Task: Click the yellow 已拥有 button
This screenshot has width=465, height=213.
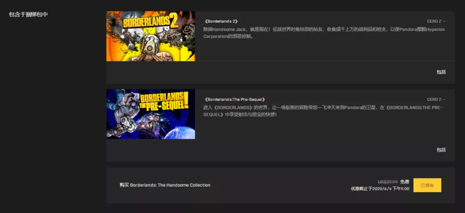Action: click(427, 185)
